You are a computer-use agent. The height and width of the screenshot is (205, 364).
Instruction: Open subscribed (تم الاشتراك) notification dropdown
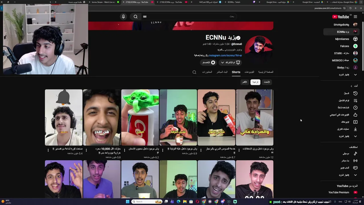coord(230,62)
